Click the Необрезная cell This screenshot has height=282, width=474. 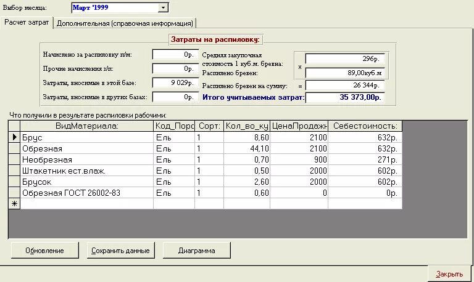point(87,159)
